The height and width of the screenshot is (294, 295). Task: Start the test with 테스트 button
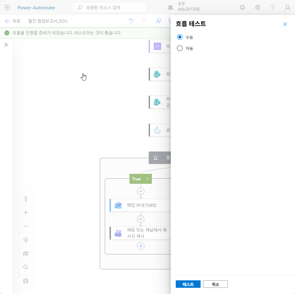(x=188, y=284)
